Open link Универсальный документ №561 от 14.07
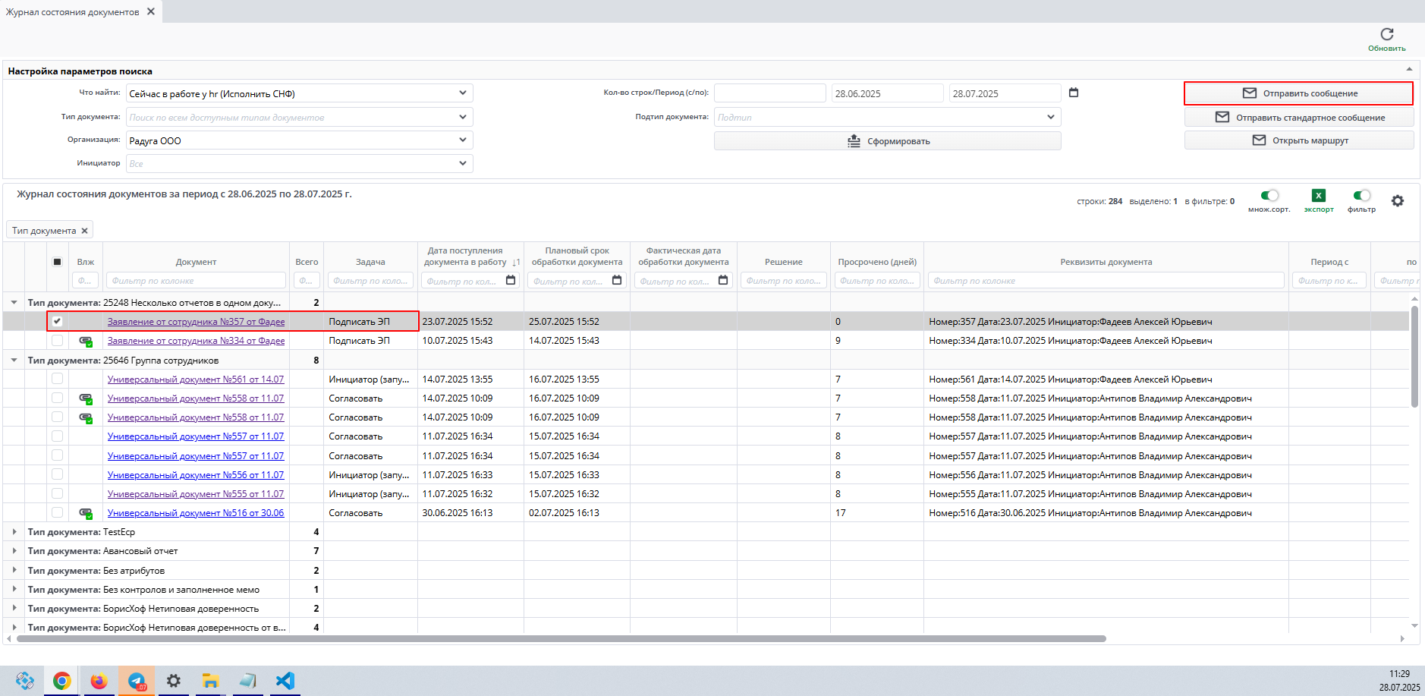The height and width of the screenshot is (696, 1425). pyautogui.click(x=196, y=379)
